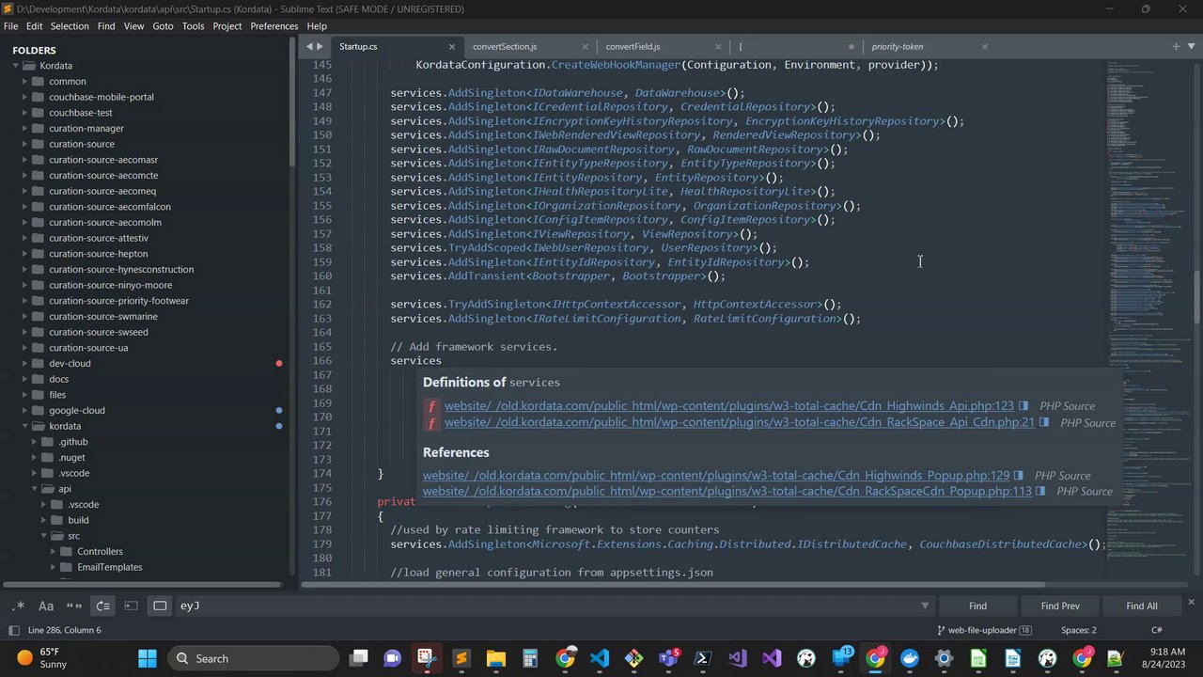1203x677 pixels.
Task: Open File Explorer from taskbar
Action: tap(495, 658)
